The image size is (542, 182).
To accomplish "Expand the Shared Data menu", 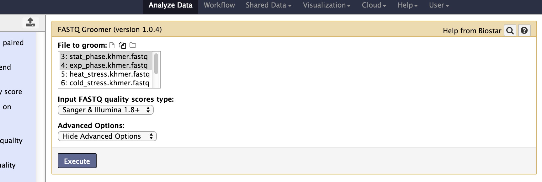I will (x=268, y=5).
